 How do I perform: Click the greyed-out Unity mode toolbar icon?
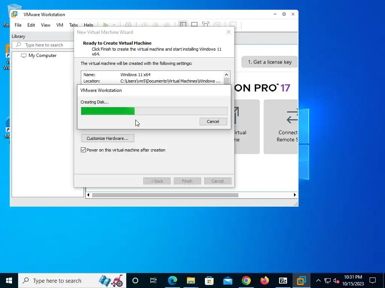(x=217, y=24)
